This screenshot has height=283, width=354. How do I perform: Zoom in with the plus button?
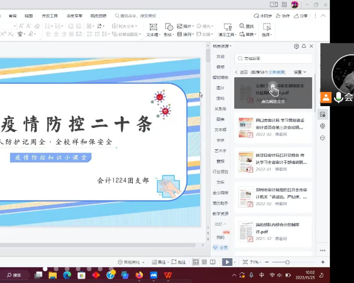pyautogui.click(x=323, y=262)
